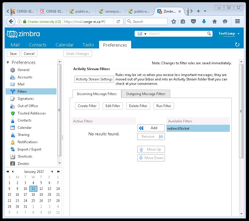Open Activity Stream Settings
This screenshot has width=249, height=221.
click(x=94, y=79)
